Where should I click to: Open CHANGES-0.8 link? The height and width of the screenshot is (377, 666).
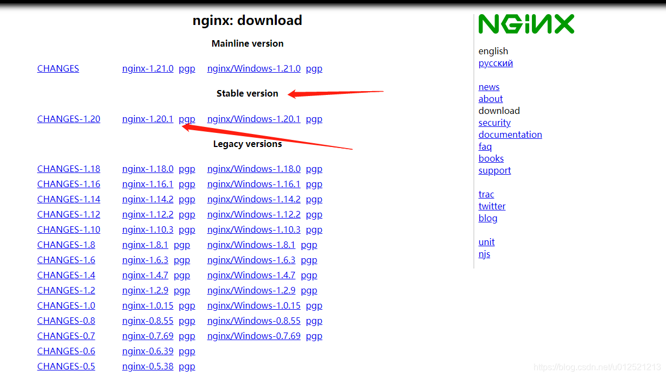click(x=66, y=321)
